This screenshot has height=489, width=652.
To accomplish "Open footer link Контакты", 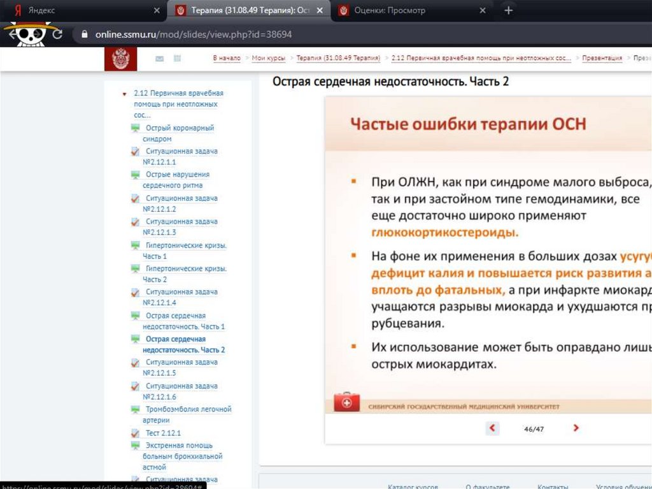I will tap(553, 486).
